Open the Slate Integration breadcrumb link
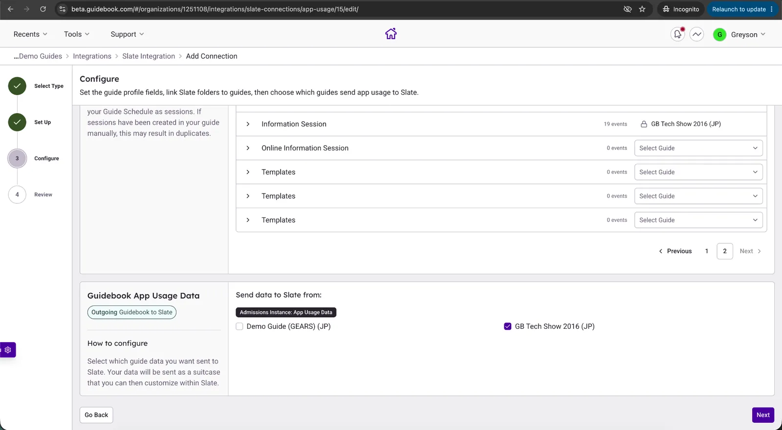782x430 pixels. pyautogui.click(x=149, y=56)
